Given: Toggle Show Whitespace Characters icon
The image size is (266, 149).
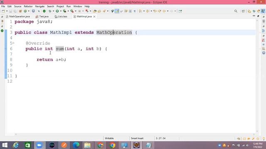Looking at the screenshot, I should 135,11.
